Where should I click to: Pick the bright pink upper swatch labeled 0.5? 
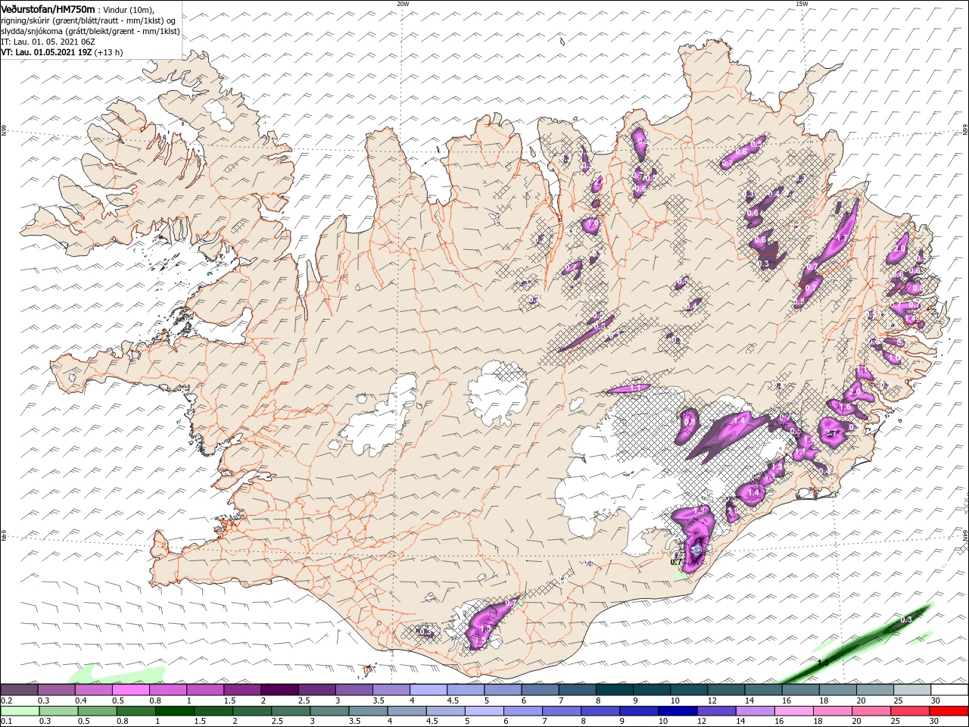tap(130, 690)
